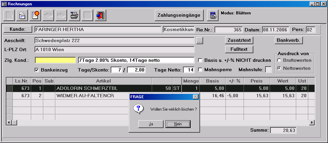Click the +/- % column header
328x143 pixels.
235,81
